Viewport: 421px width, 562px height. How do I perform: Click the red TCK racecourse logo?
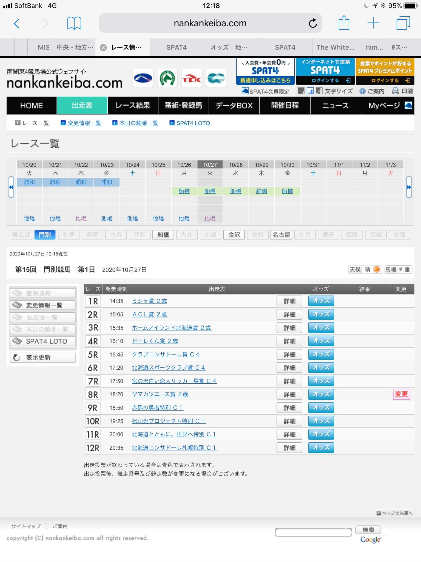pos(192,79)
